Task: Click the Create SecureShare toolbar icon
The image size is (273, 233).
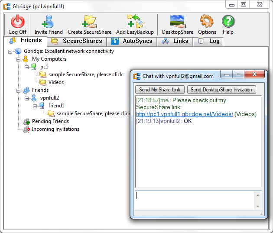Action: (x=89, y=21)
